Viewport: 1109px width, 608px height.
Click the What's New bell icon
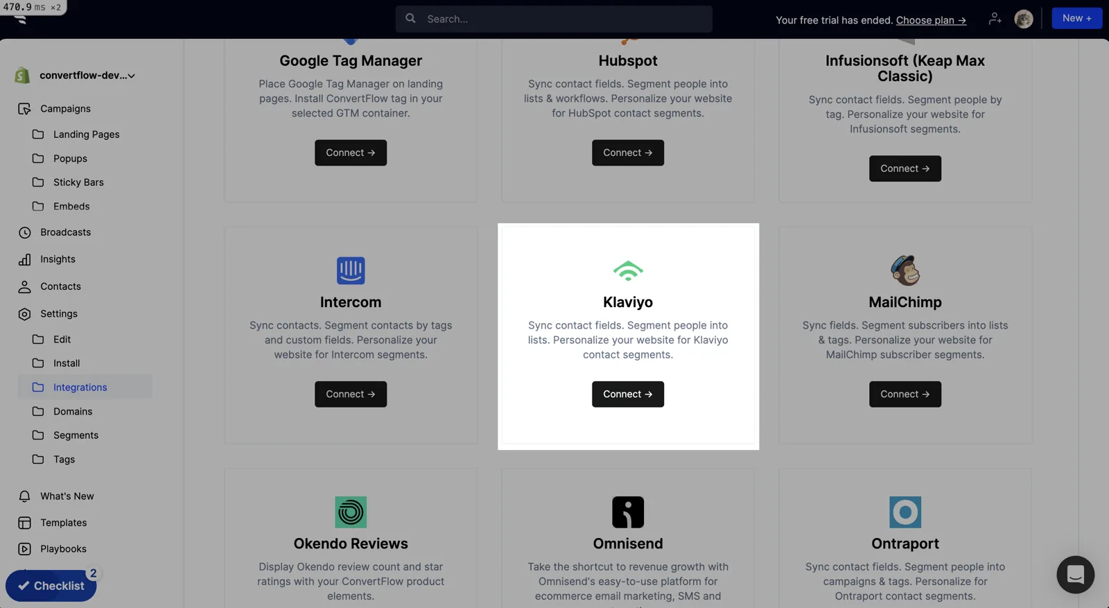tap(24, 496)
